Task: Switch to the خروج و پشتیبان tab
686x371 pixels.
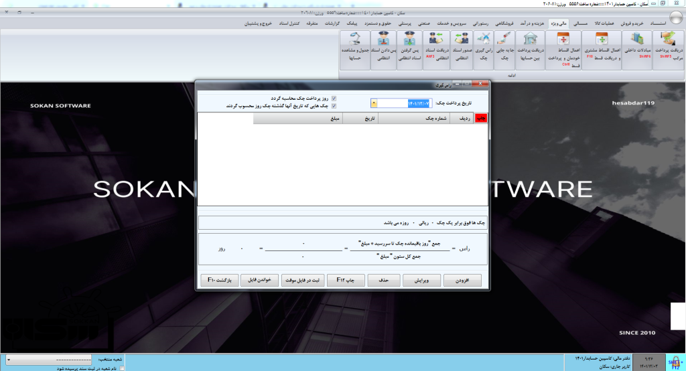Action: coord(258,23)
